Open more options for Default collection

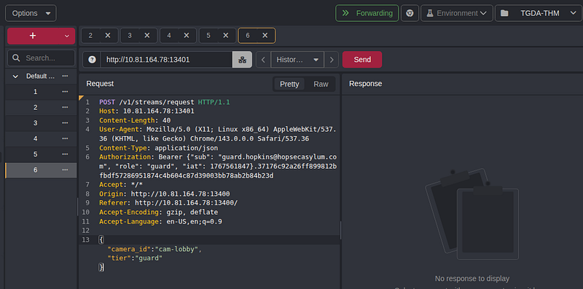click(x=65, y=76)
